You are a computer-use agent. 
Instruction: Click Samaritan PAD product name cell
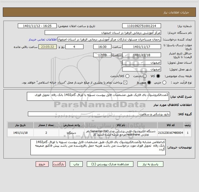[121, 133]
